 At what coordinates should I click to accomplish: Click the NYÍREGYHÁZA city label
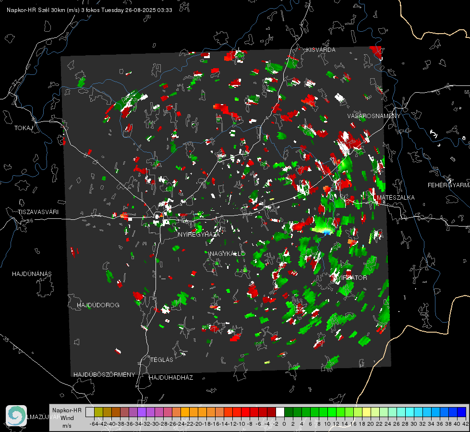coord(199,234)
